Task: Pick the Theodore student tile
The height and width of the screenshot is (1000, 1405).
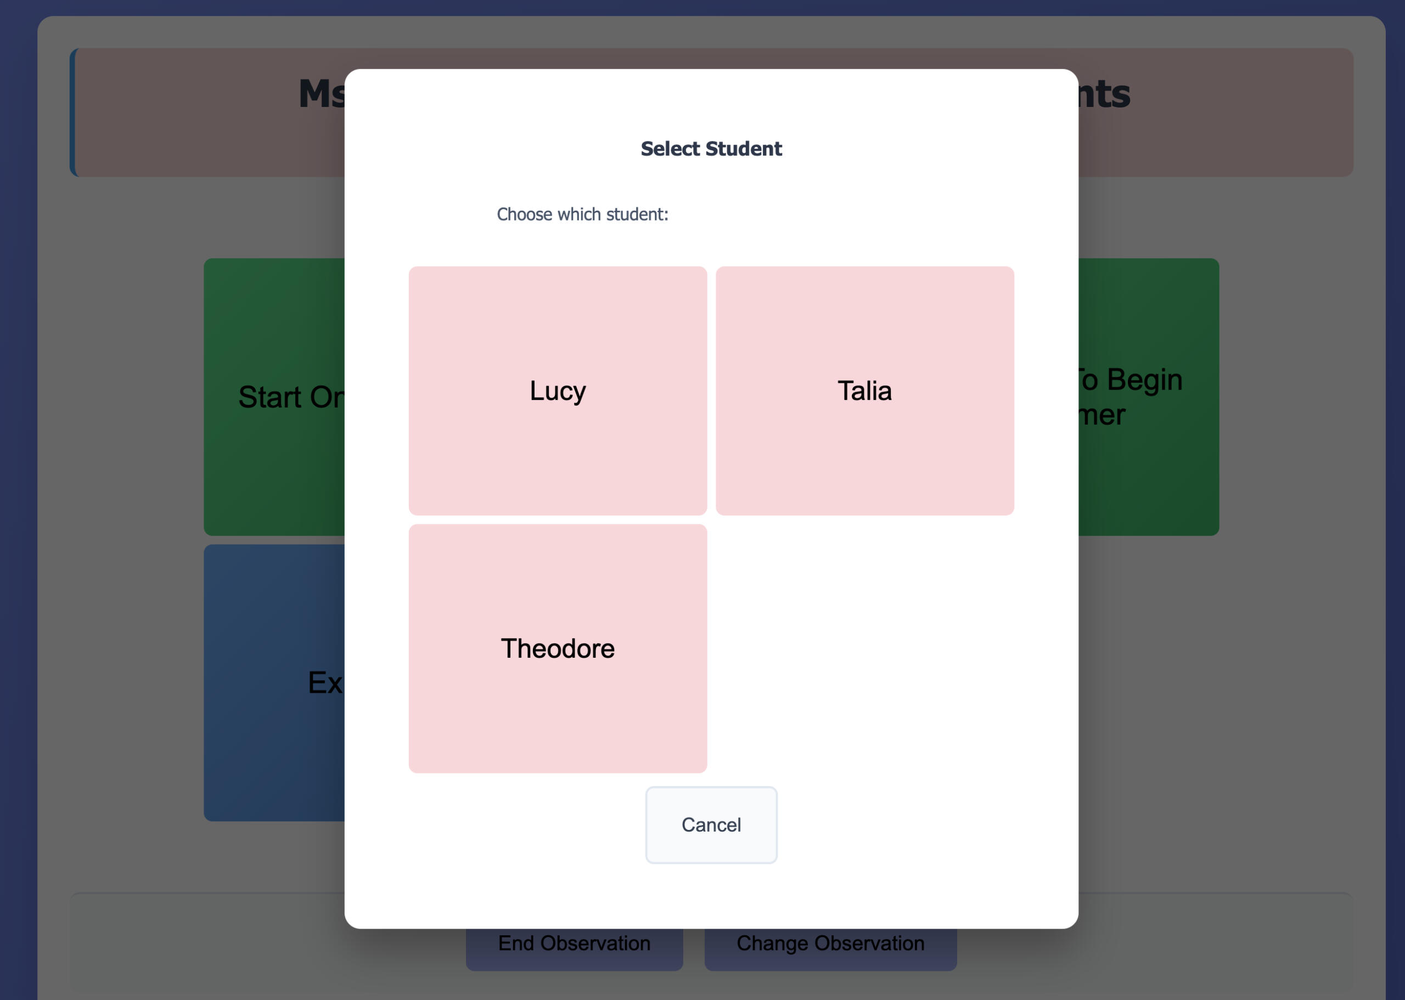Action: 558,648
